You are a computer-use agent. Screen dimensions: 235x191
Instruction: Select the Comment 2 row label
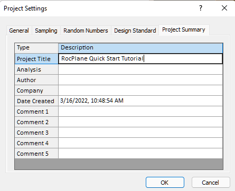[36, 122]
